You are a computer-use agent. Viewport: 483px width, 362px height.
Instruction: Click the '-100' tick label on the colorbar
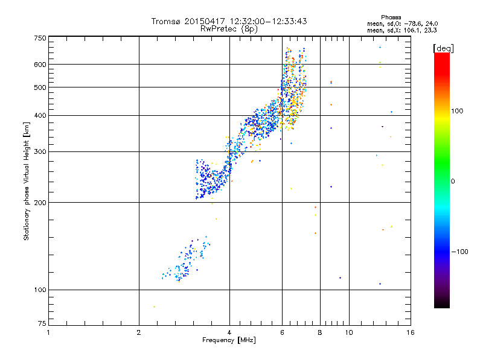click(462, 251)
